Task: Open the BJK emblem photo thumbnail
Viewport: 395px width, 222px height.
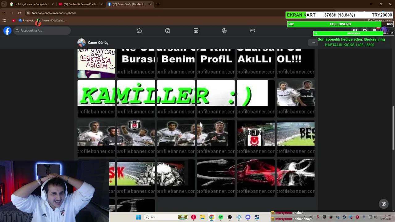Action: click(x=256, y=138)
